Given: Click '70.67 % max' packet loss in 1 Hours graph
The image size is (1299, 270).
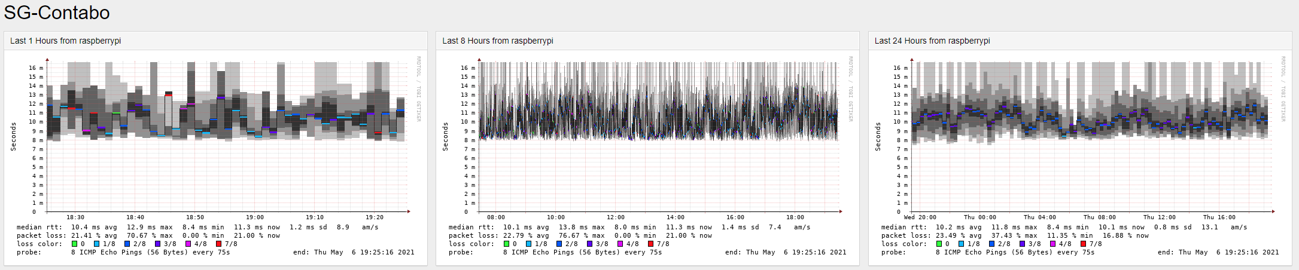Looking at the screenshot, I should tap(150, 235).
